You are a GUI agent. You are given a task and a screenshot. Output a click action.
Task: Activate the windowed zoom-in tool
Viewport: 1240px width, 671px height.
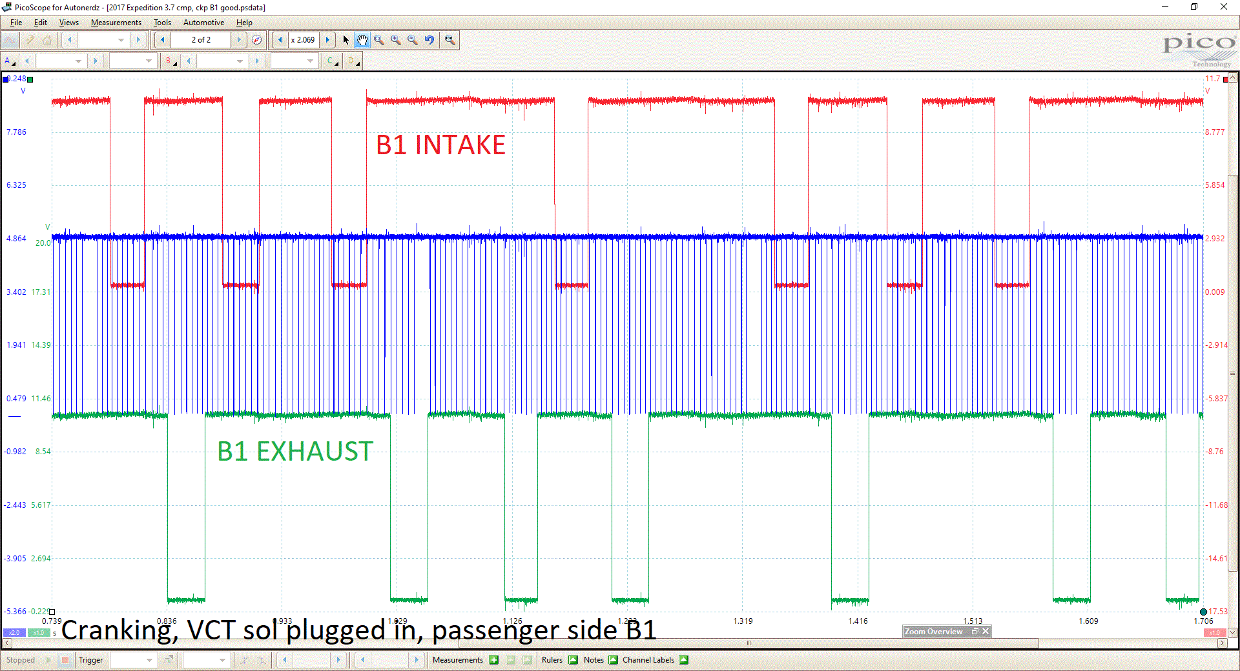(x=379, y=40)
